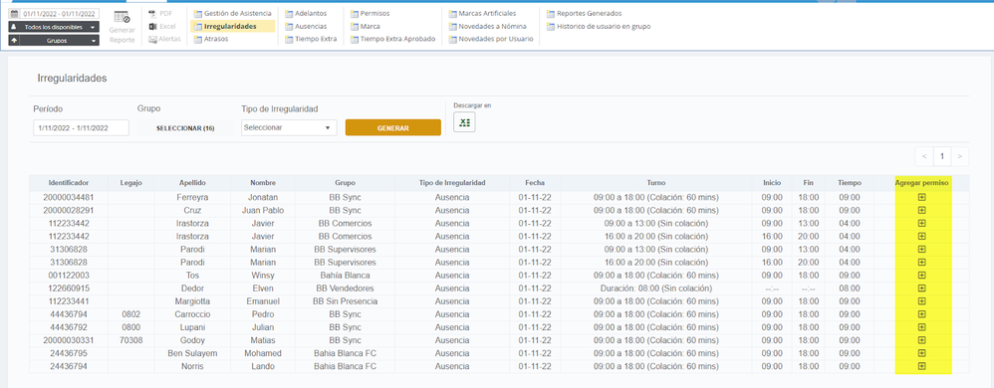The height and width of the screenshot is (388, 994).
Task: Sort by Apellido column header
Action: click(x=192, y=183)
